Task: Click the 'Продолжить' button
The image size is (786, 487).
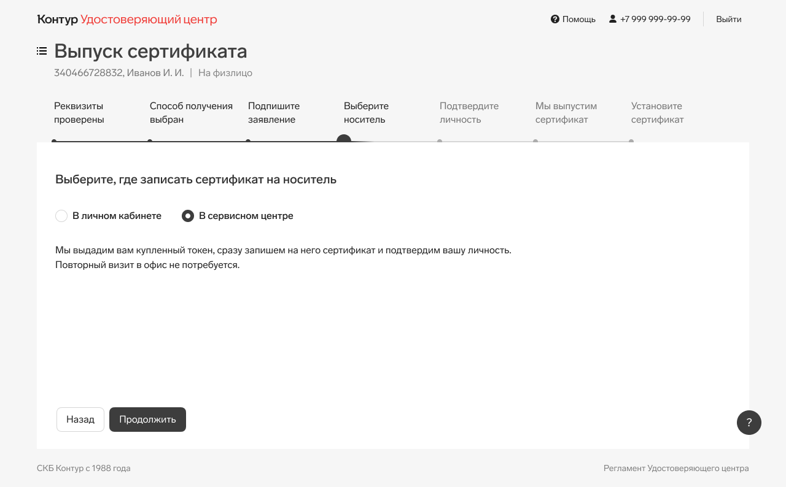Action: point(147,420)
